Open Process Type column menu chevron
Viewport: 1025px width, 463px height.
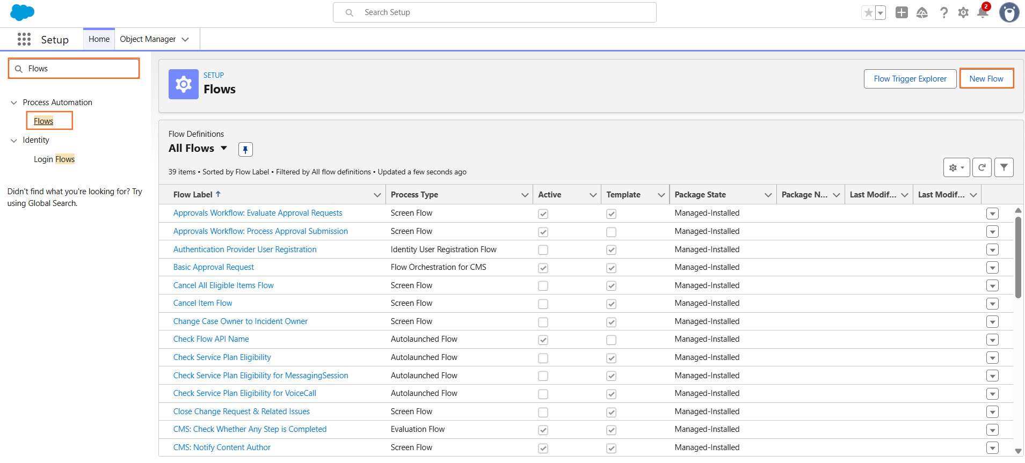[x=525, y=195]
